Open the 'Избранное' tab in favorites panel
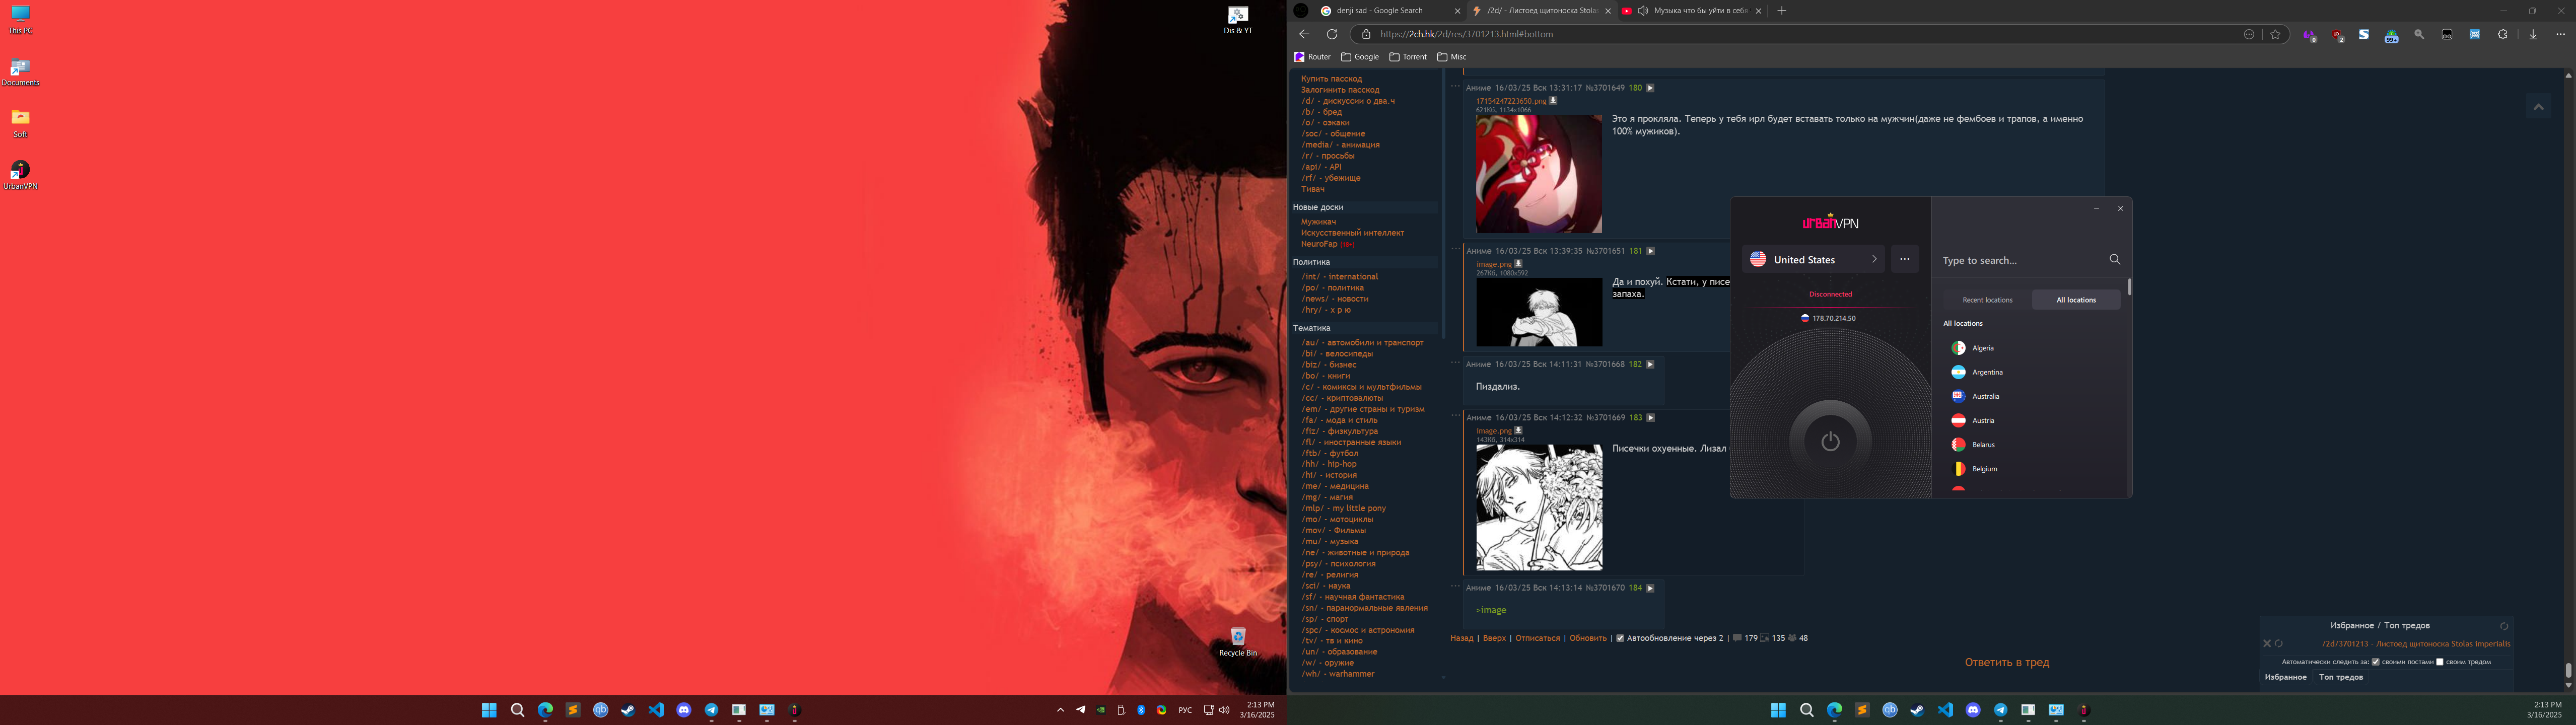Viewport: 2576px width, 725px height. pos(2286,677)
